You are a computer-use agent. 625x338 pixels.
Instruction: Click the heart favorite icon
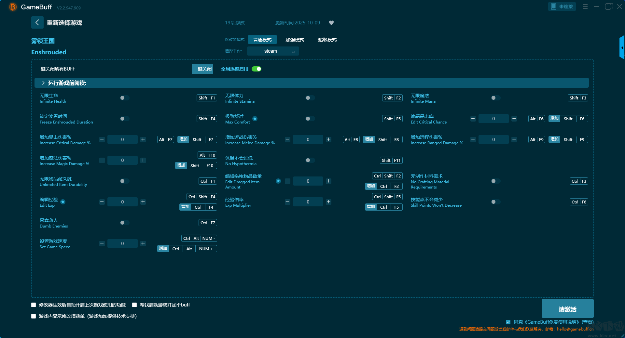331,23
